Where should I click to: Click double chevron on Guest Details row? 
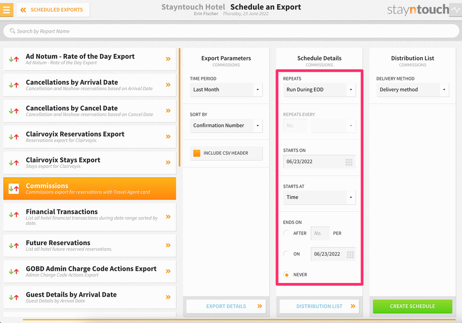(x=168, y=297)
